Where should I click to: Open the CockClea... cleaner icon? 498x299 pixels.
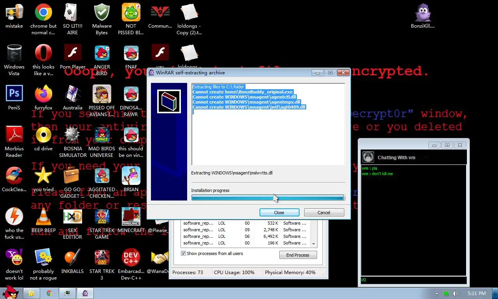[x=14, y=179]
